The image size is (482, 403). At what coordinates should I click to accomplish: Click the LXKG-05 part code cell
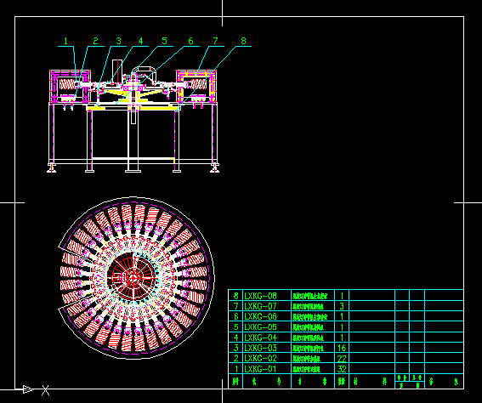coord(267,326)
